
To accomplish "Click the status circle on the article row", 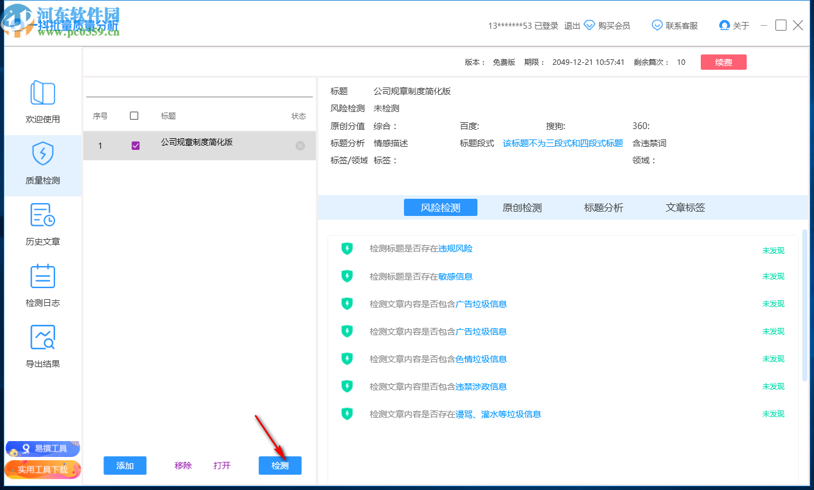I will (x=299, y=146).
